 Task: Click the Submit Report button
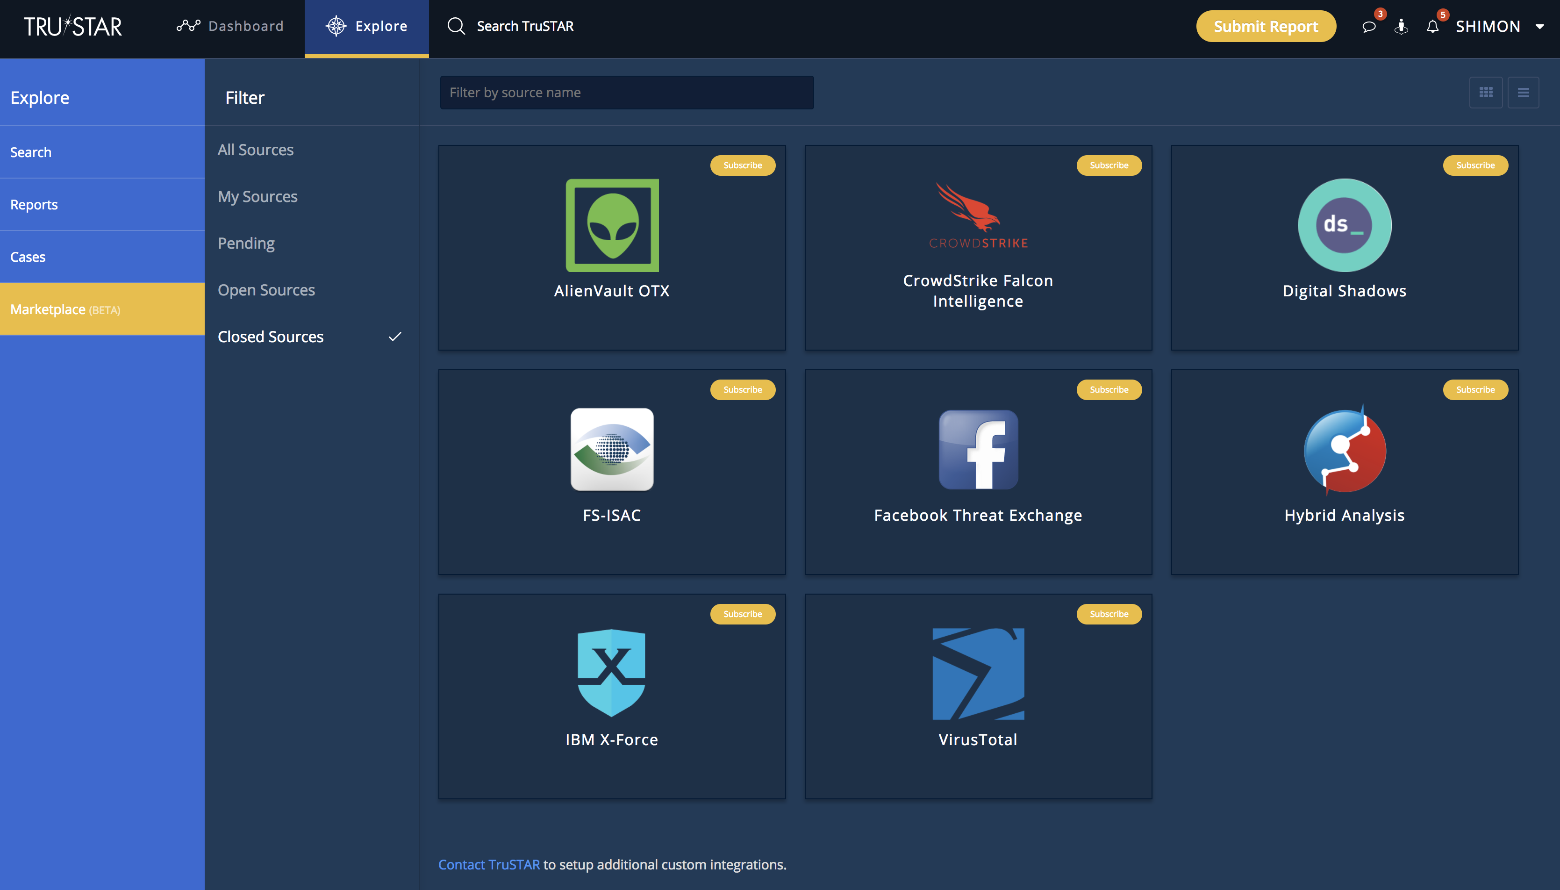(x=1266, y=26)
